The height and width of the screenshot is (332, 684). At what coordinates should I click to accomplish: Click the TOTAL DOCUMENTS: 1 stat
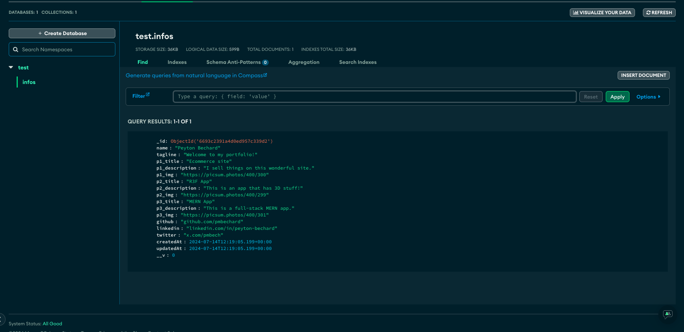click(x=270, y=49)
